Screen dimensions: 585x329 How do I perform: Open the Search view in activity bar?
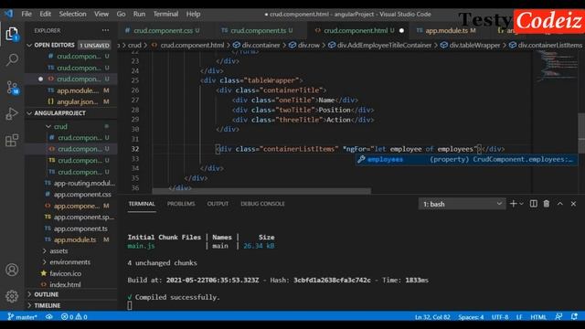pos(12,59)
